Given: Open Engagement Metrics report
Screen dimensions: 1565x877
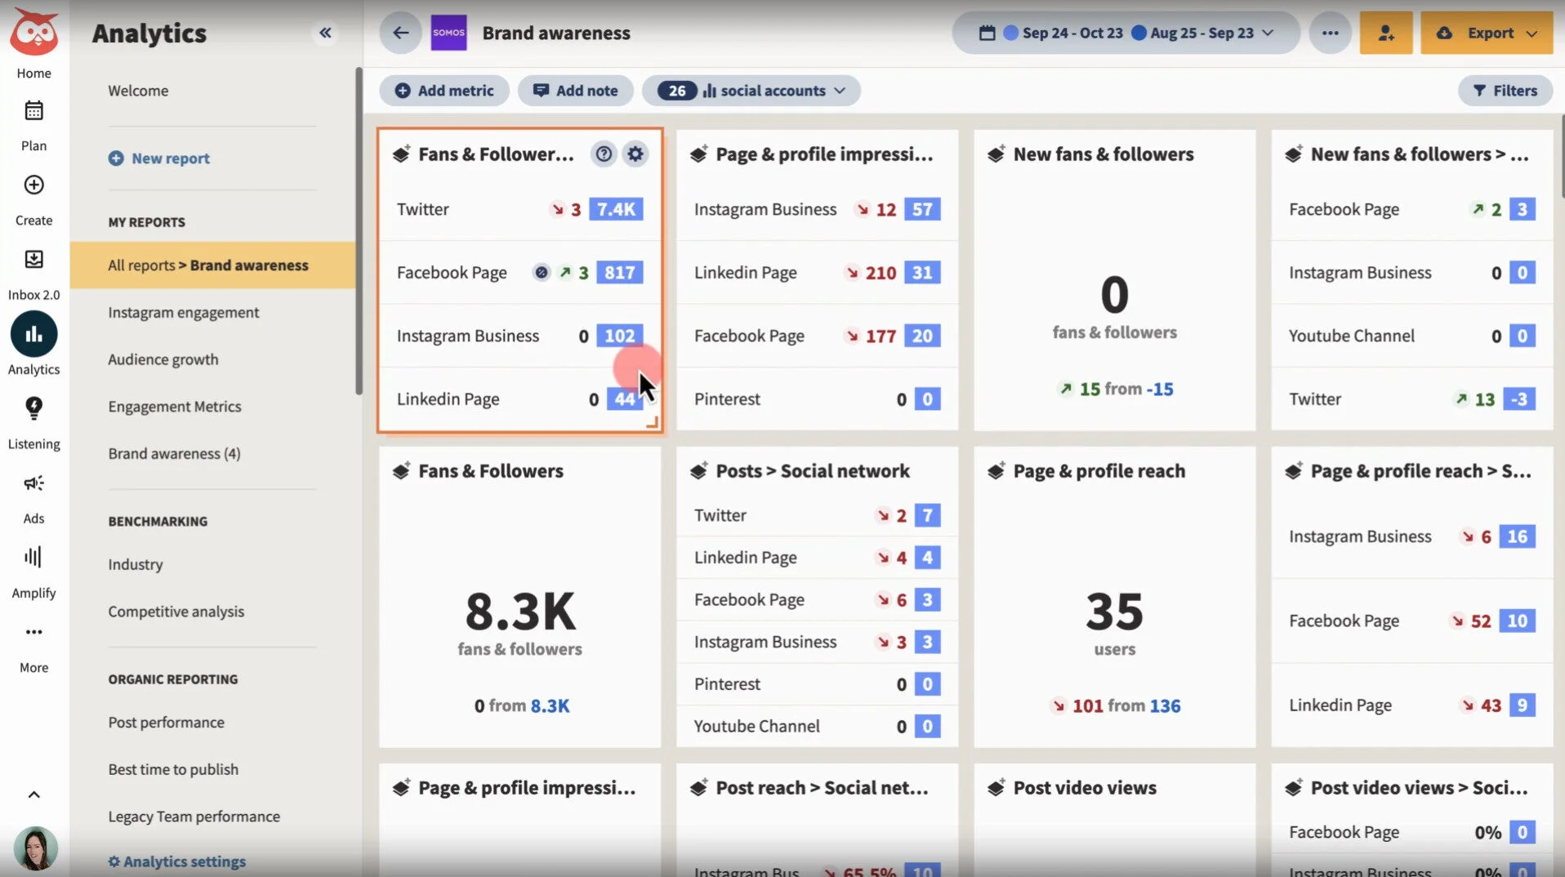Looking at the screenshot, I should pyautogui.click(x=175, y=406).
